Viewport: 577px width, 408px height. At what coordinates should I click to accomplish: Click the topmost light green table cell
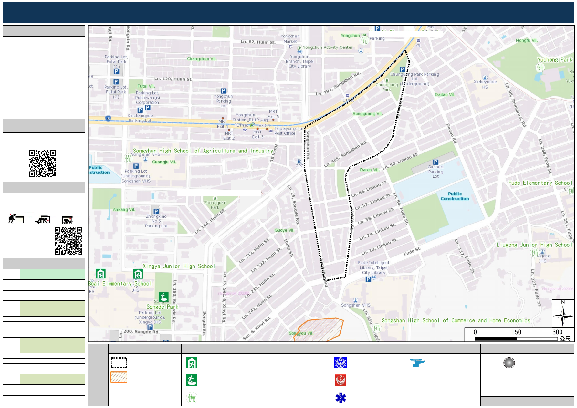[x=53, y=274]
